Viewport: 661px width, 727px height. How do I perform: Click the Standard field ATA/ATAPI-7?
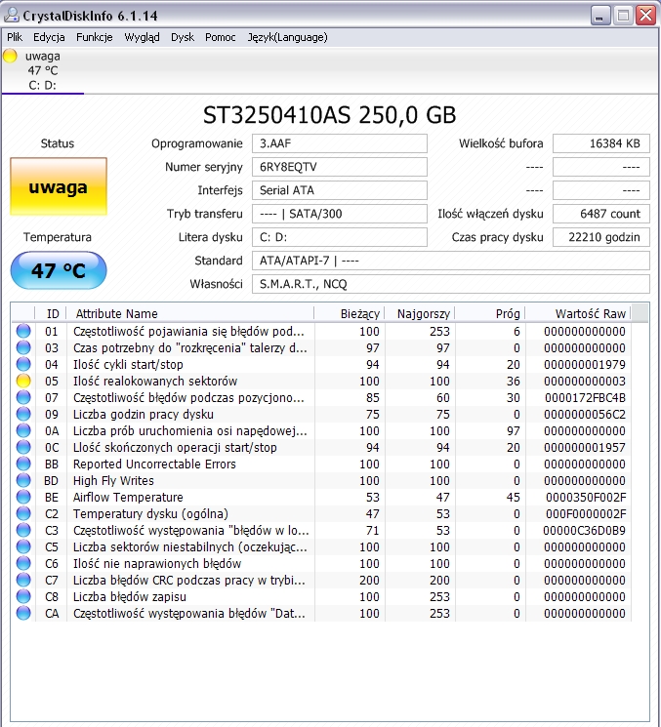[451, 261]
